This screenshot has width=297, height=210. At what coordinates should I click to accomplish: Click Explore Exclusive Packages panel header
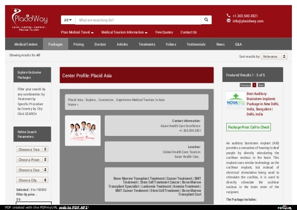[32, 75]
